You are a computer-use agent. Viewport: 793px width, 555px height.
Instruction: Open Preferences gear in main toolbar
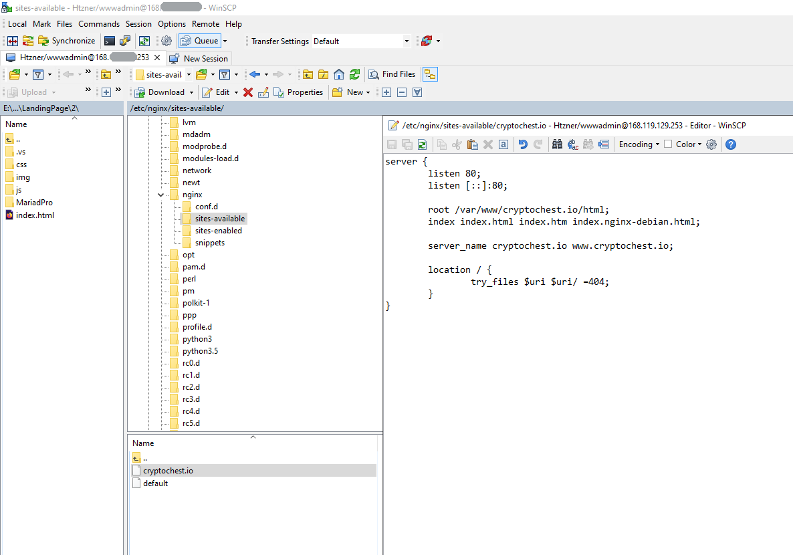[x=166, y=41]
